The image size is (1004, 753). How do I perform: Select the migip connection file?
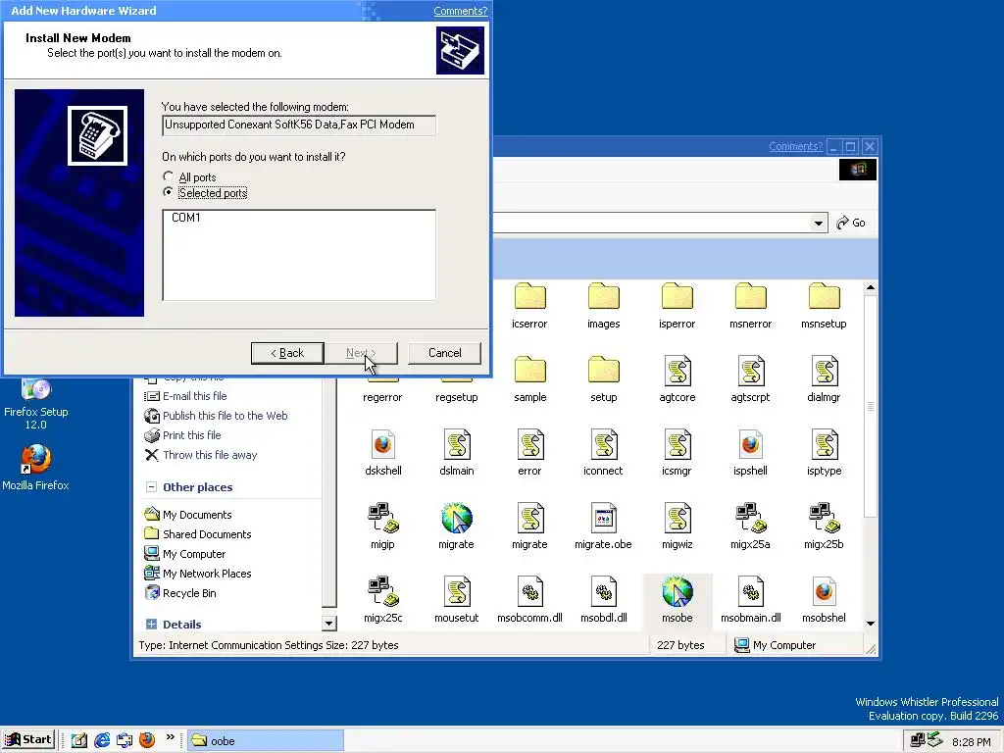pos(383,527)
